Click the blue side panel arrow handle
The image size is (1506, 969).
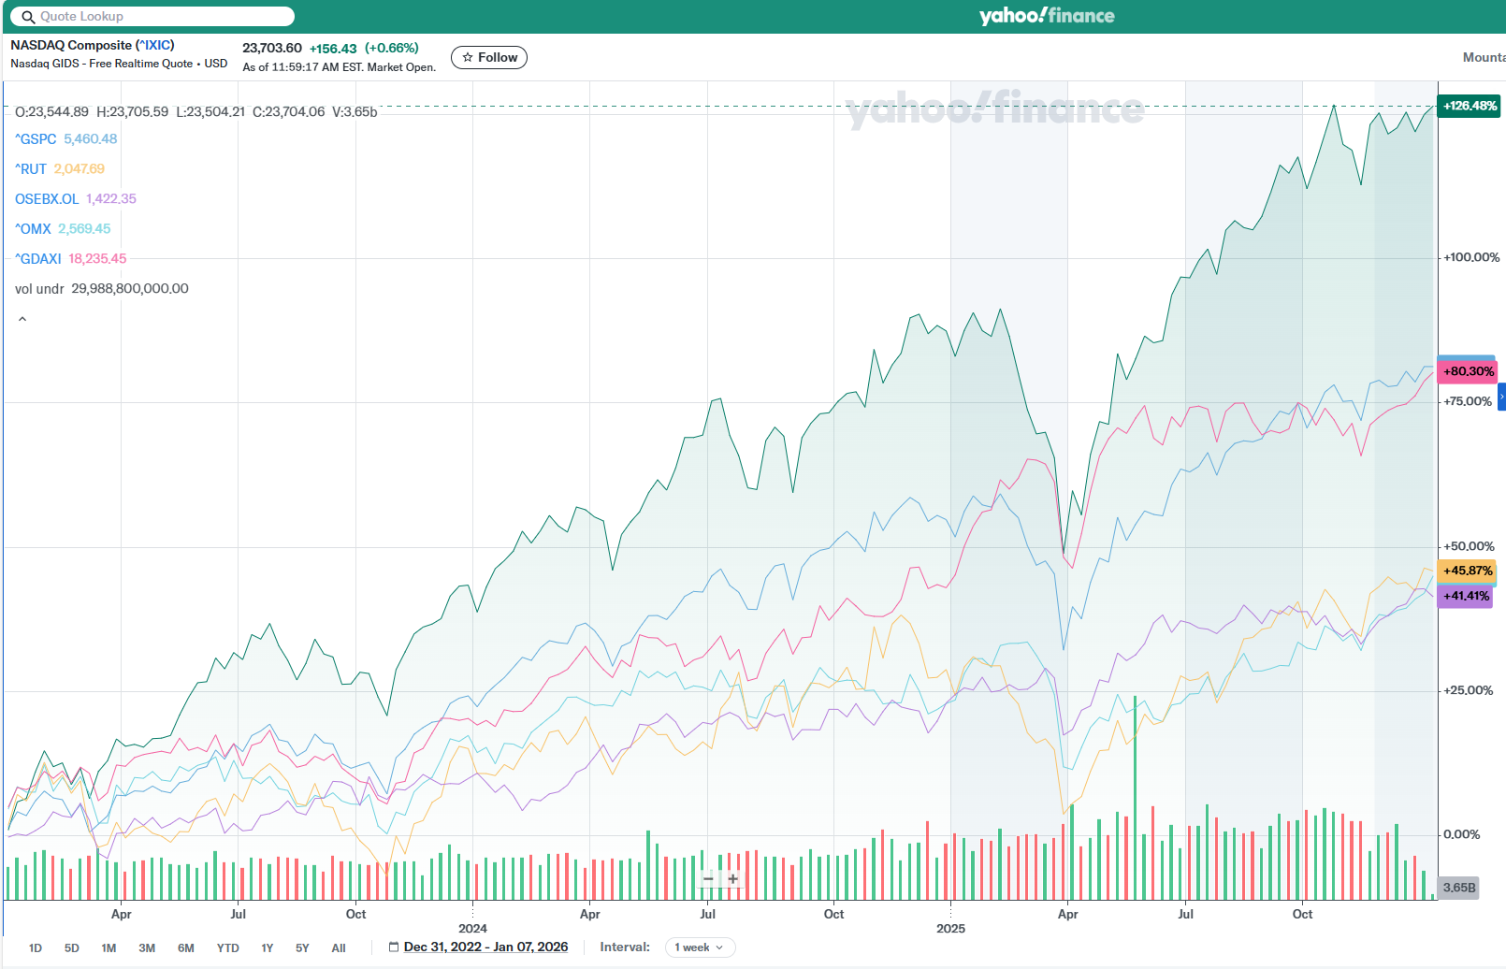[1501, 397]
